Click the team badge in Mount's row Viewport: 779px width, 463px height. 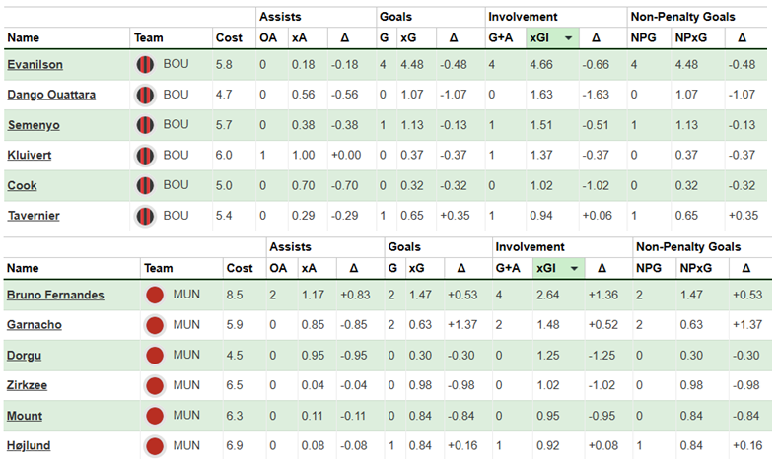point(154,417)
